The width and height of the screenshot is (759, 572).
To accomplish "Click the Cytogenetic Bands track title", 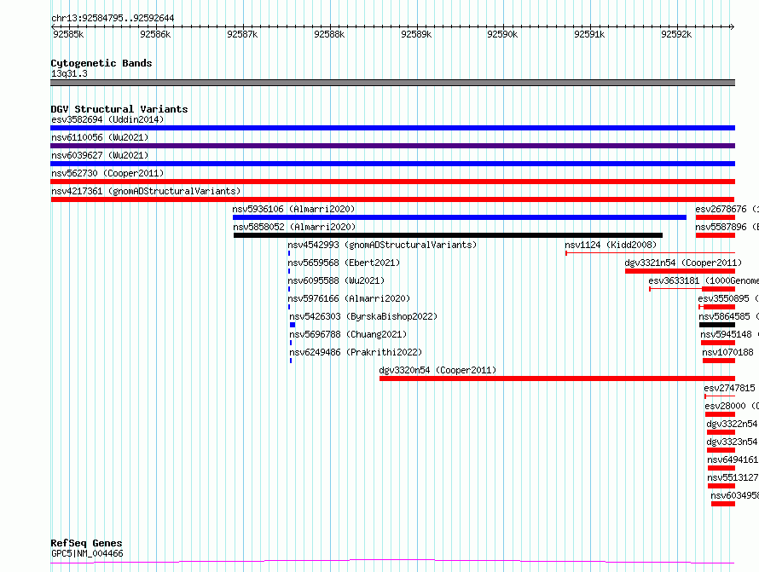I will pyautogui.click(x=101, y=63).
